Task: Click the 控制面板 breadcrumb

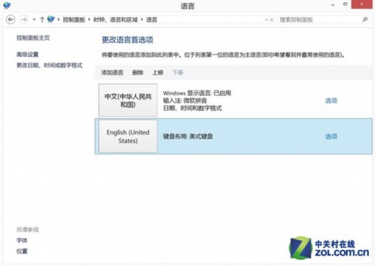Action: (x=74, y=20)
